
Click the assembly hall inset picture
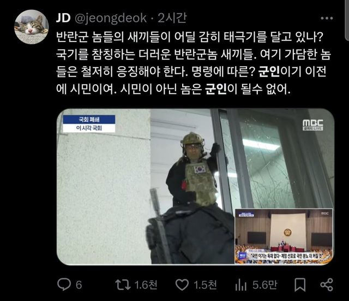(284, 237)
